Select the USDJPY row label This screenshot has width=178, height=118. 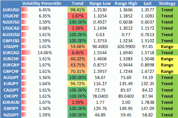pos(11,46)
